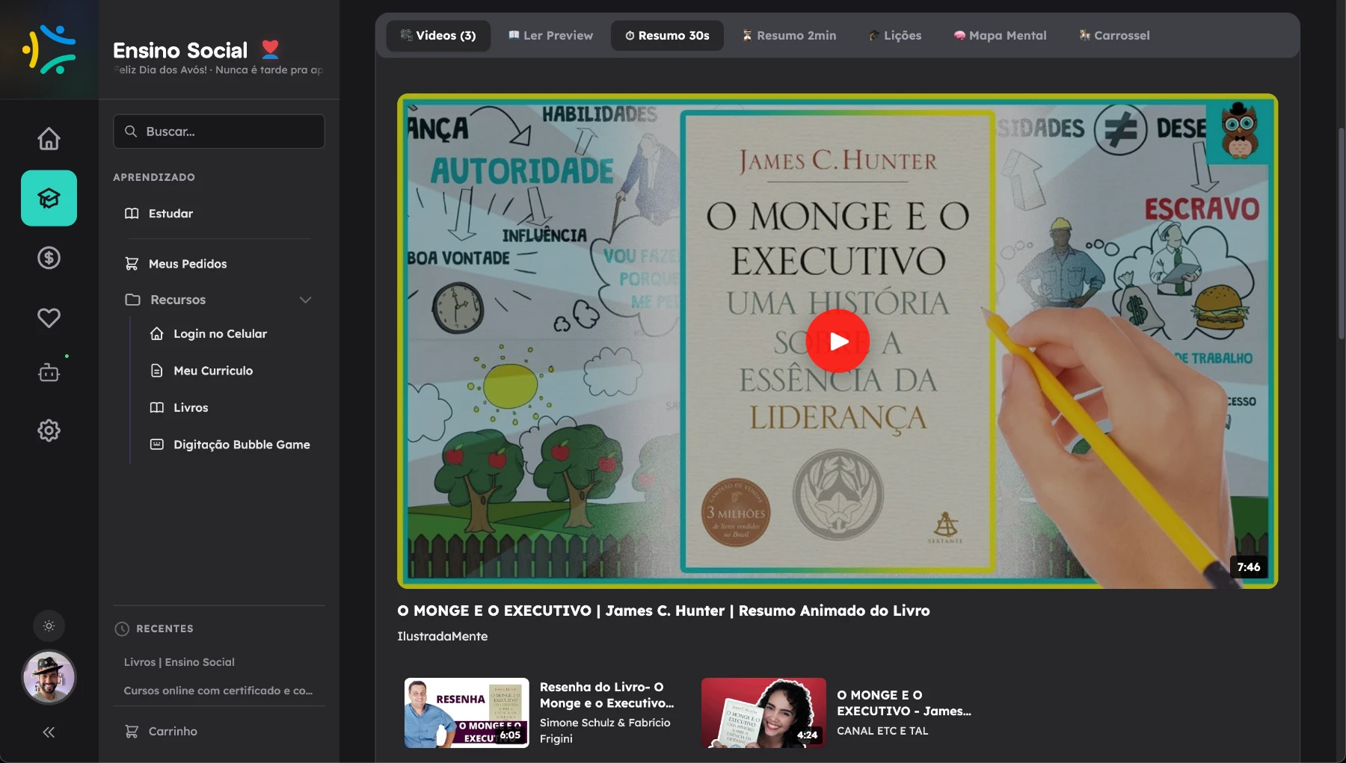Switch to Mapa Mental tab
The height and width of the screenshot is (763, 1346).
tap(1000, 36)
